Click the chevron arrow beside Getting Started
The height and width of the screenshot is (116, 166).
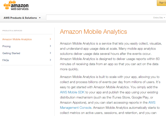tap(50, 53)
